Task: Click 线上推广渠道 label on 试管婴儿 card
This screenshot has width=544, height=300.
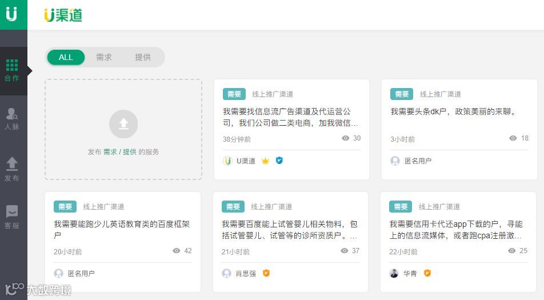Action: coord(271,207)
